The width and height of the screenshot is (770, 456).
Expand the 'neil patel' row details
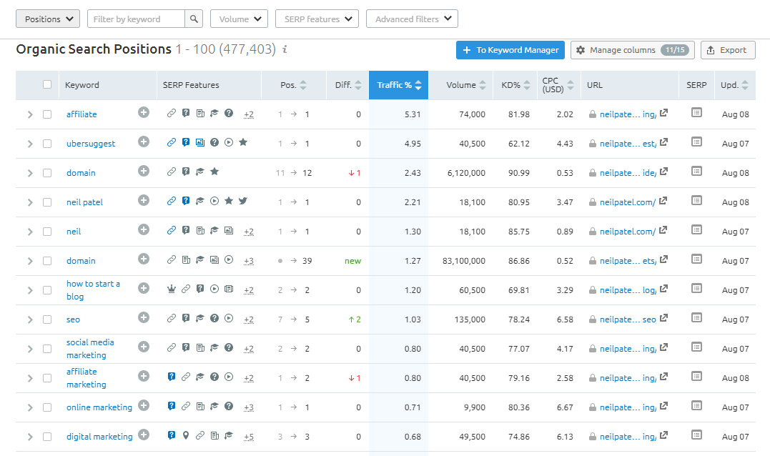[30, 202]
